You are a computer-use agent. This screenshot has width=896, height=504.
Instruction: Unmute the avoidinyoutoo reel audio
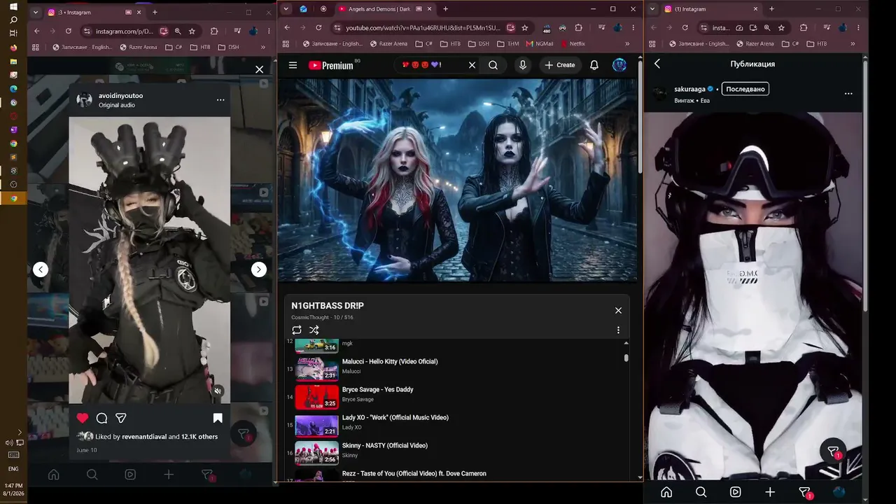[218, 391]
